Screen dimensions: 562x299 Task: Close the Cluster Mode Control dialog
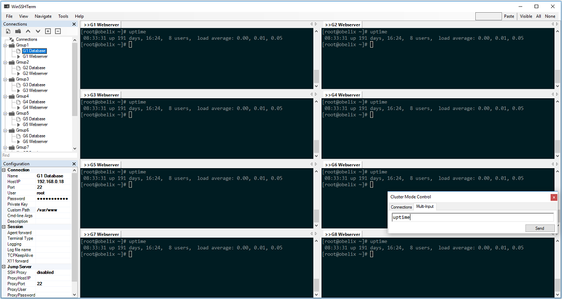pyautogui.click(x=554, y=197)
